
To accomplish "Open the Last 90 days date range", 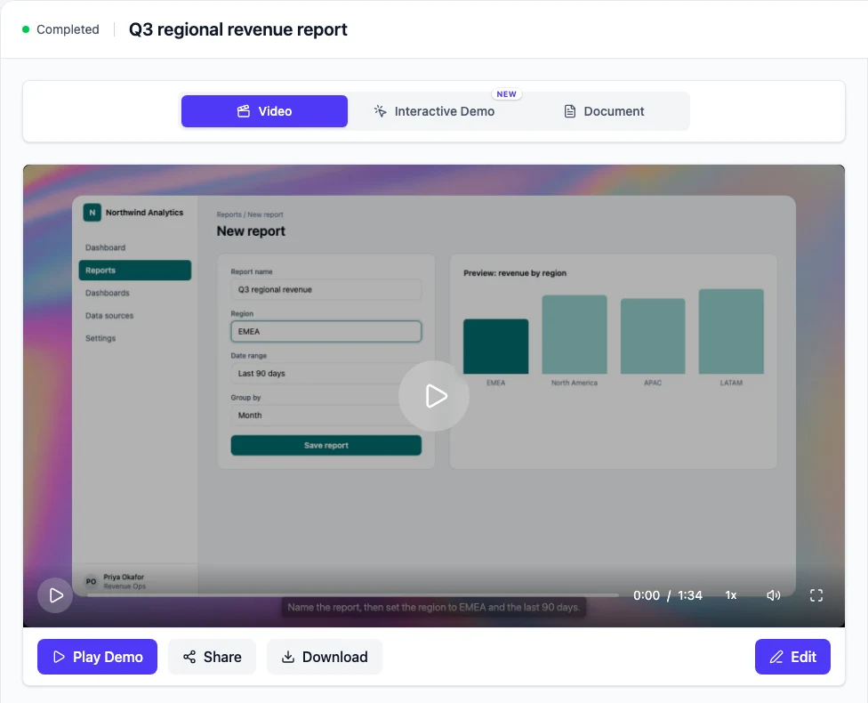I will [x=326, y=374].
